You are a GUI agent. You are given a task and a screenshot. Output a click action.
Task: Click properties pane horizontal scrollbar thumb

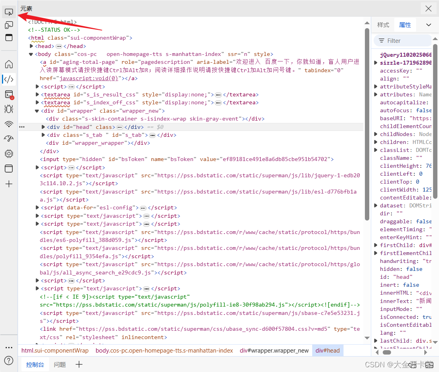pos(387,353)
